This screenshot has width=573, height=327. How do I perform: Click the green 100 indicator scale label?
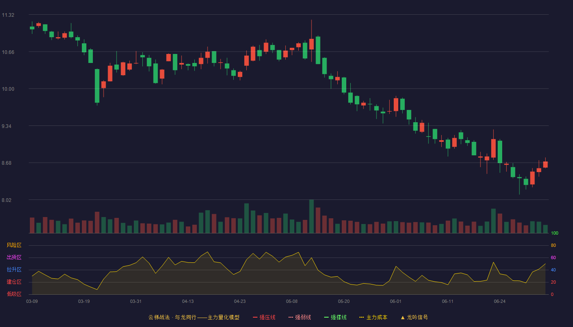[555, 233]
